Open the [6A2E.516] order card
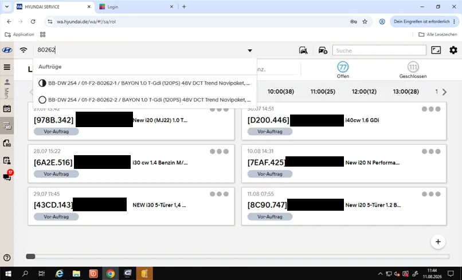 [x=131, y=163]
